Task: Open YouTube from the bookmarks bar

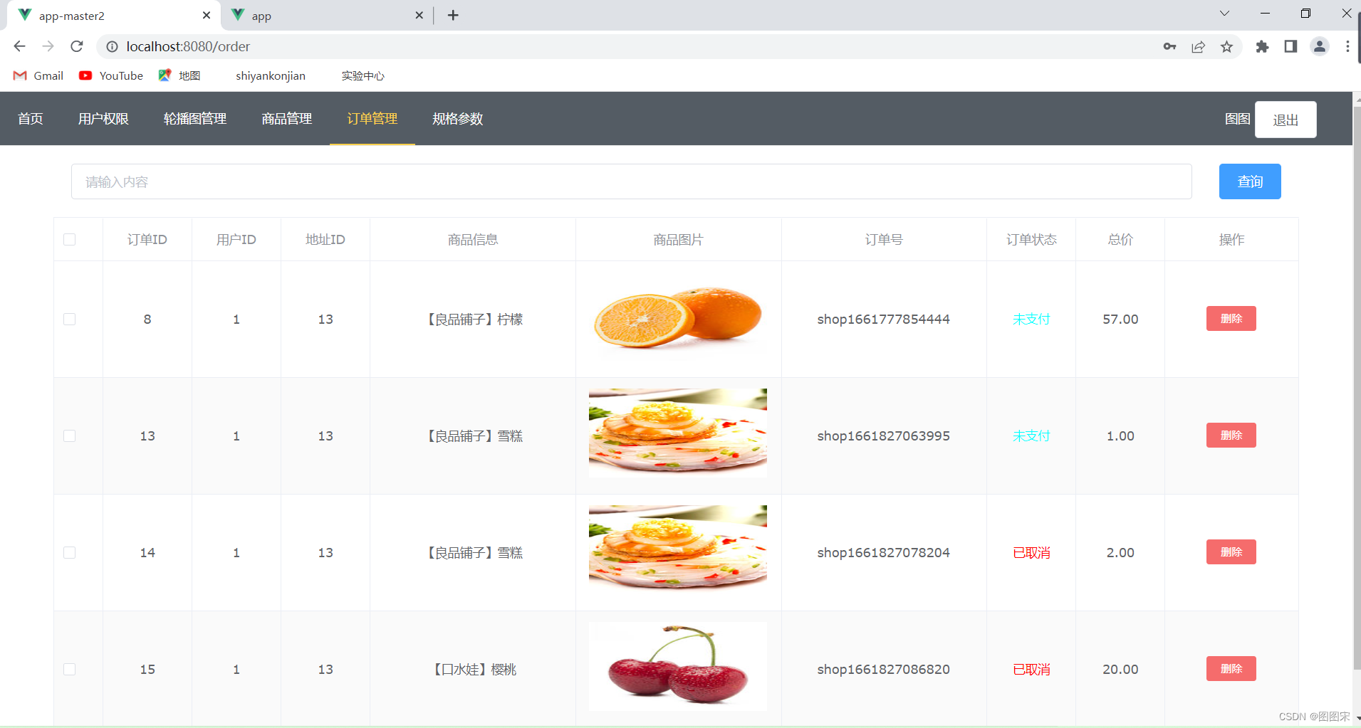Action: pyautogui.click(x=110, y=75)
